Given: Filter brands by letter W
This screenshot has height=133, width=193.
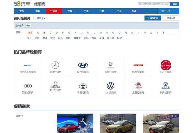Looking at the screenshot, I should tap(145, 33).
